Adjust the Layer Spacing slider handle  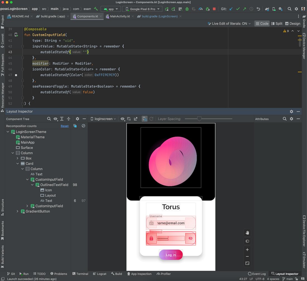coord(199,119)
